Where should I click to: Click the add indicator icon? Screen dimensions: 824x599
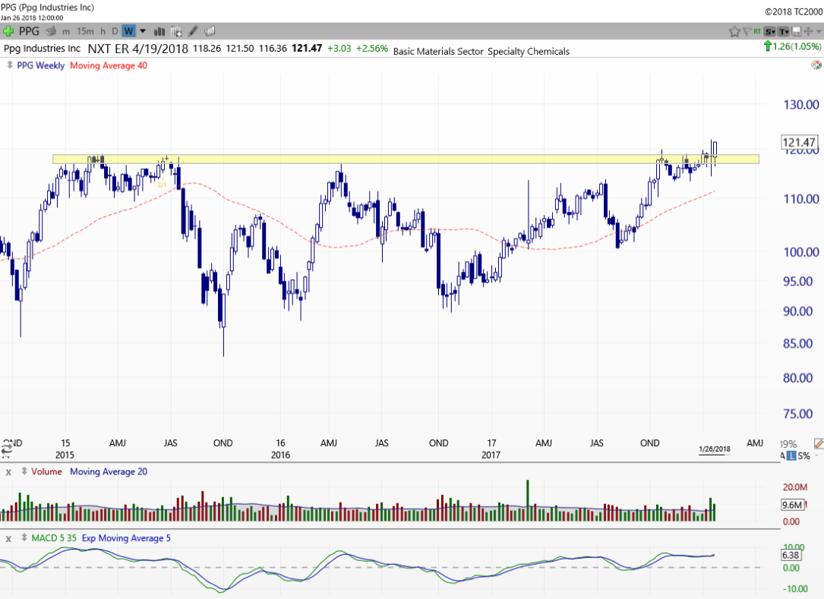click(x=176, y=31)
